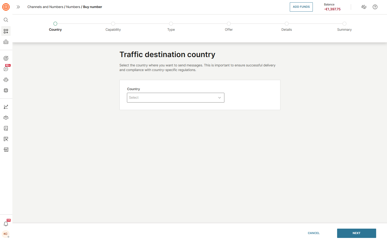387x240 pixels.
Task: Toggle the muted sound icon
Action: [364, 7]
